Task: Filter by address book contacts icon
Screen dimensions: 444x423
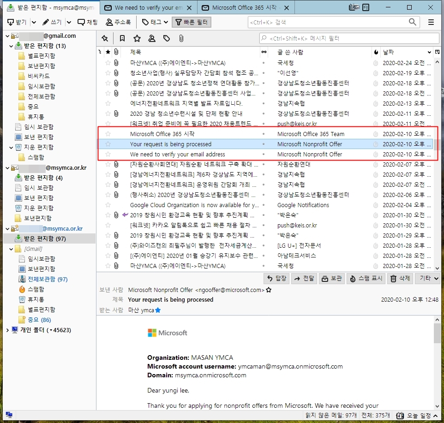Action: point(152,38)
